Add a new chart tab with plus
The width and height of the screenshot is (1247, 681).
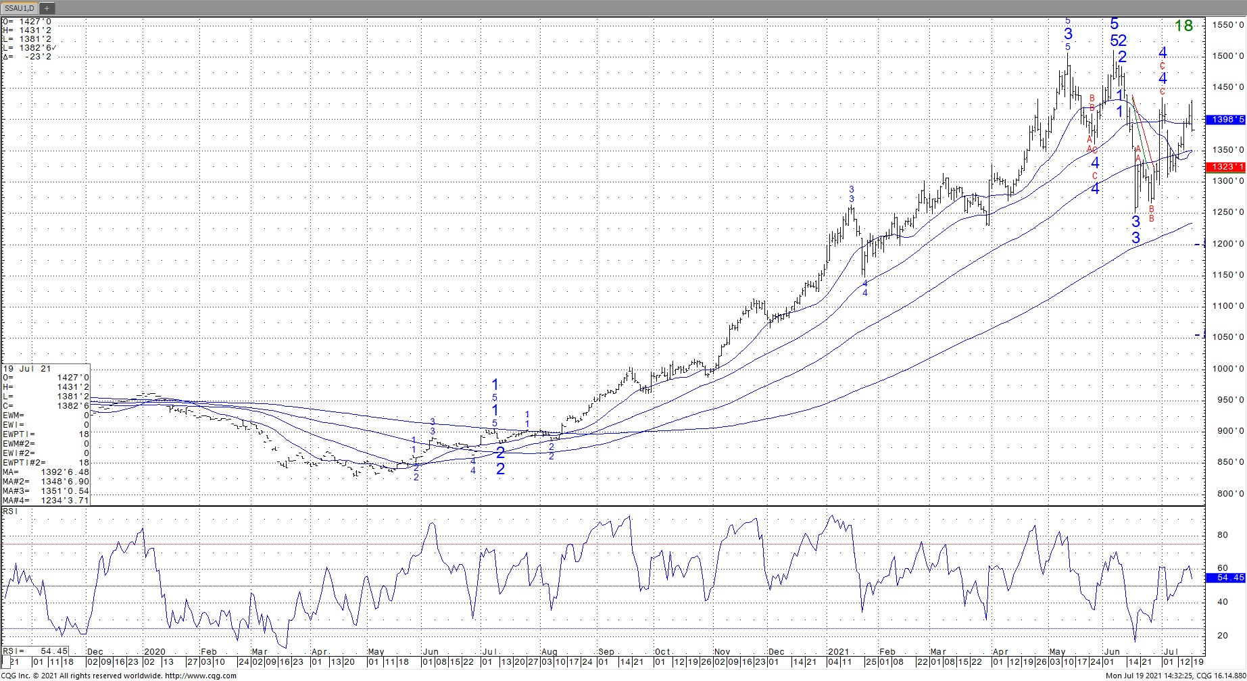tap(47, 8)
